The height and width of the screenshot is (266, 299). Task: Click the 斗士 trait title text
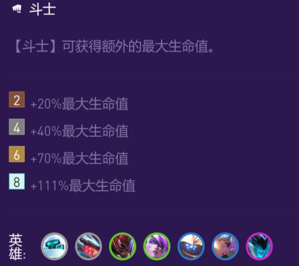coord(42,9)
